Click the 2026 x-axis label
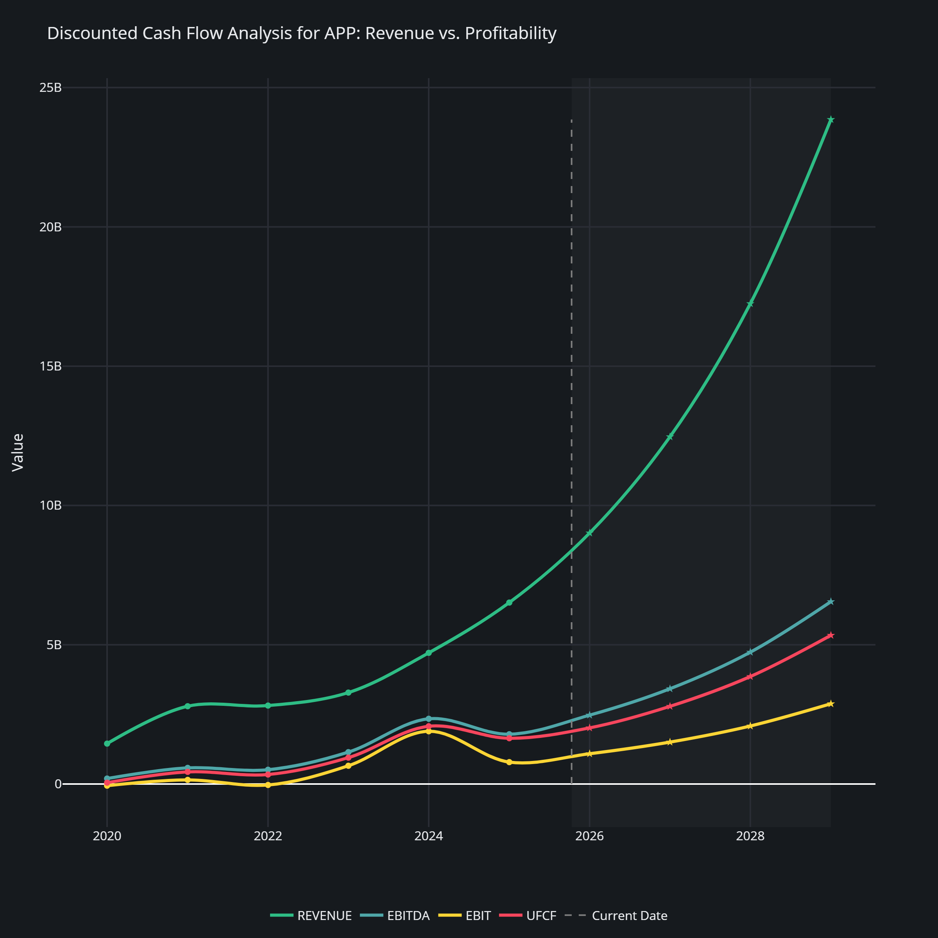This screenshot has height=938, width=938. [589, 836]
